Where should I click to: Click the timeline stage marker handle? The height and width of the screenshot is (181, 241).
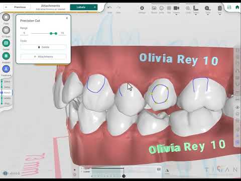[x=124, y=176]
